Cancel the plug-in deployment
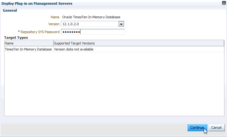The image size is (227, 137). click(x=216, y=128)
